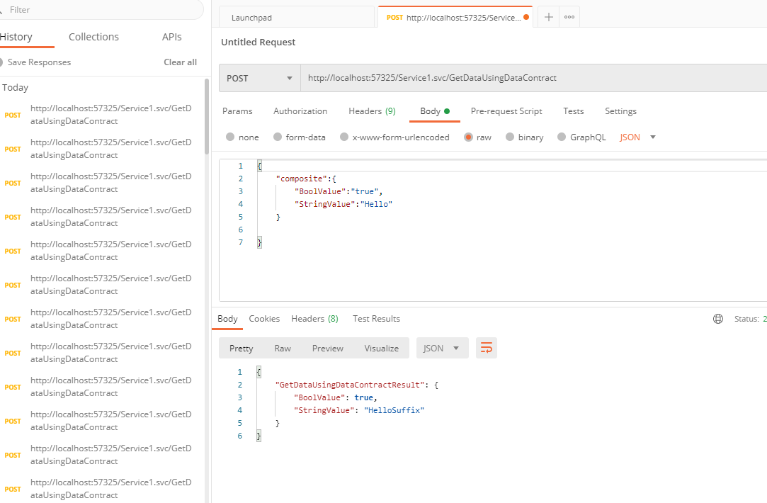The height and width of the screenshot is (503, 767).
Task: Switch to the Launchpad tab
Action: (297, 18)
